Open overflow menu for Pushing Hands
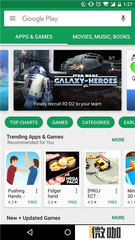 37,191
